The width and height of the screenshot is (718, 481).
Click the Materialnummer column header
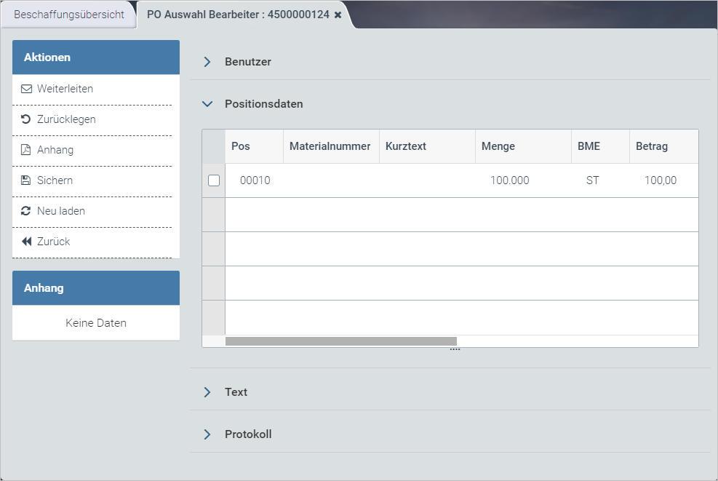click(330, 146)
